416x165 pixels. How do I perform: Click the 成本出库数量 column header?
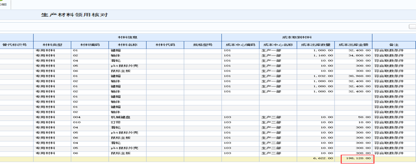[x=316, y=45]
